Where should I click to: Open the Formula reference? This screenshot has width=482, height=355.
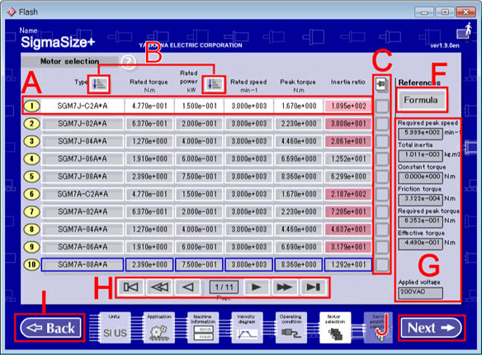tap(421, 100)
